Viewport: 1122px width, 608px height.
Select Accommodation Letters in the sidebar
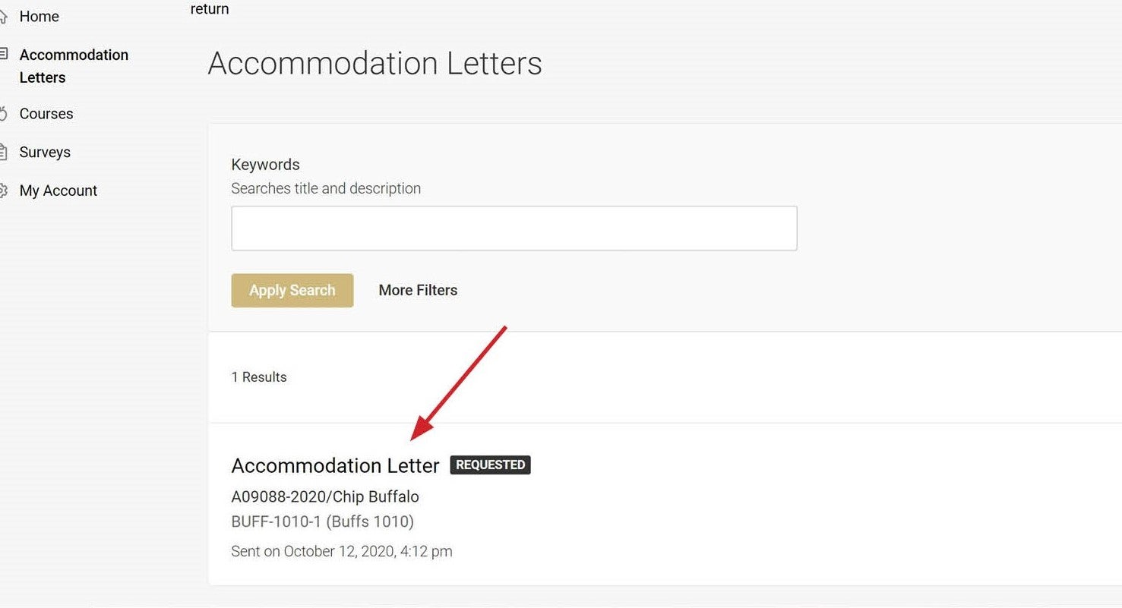point(74,66)
